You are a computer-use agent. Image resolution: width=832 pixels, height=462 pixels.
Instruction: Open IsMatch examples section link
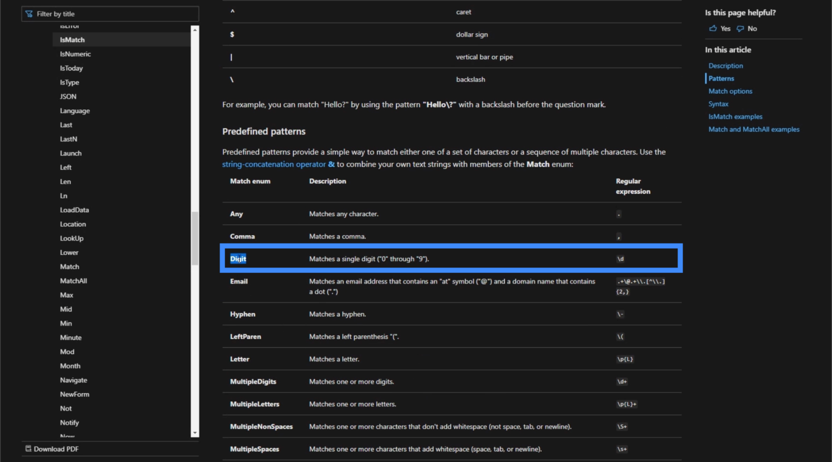tap(735, 117)
